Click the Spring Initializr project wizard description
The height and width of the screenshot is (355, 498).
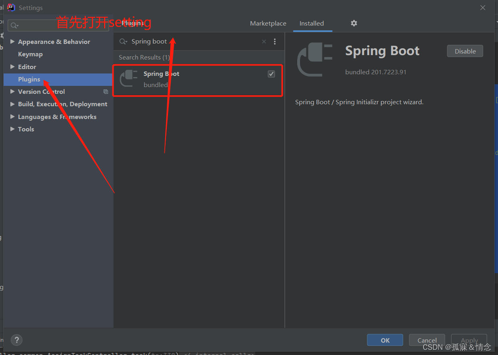point(359,102)
